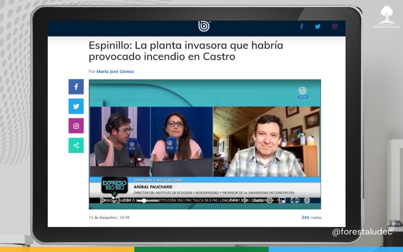Viewport: 403px width, 252px height.
Task: Open Facebook from the header bar
Action: (x=302, y=26)
